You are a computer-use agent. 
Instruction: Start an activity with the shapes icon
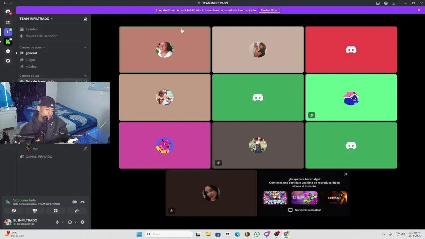[x=56, y=211]
